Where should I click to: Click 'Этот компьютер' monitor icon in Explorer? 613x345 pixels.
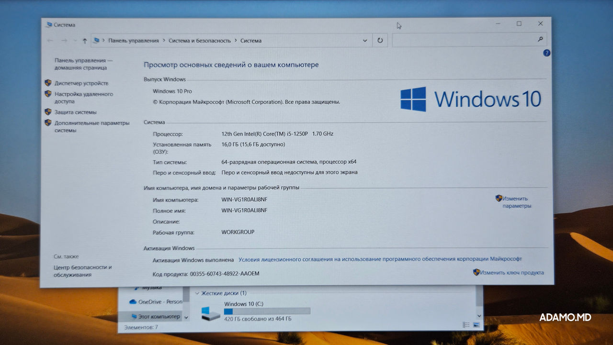pyautogui.click(x=133, y=316)
